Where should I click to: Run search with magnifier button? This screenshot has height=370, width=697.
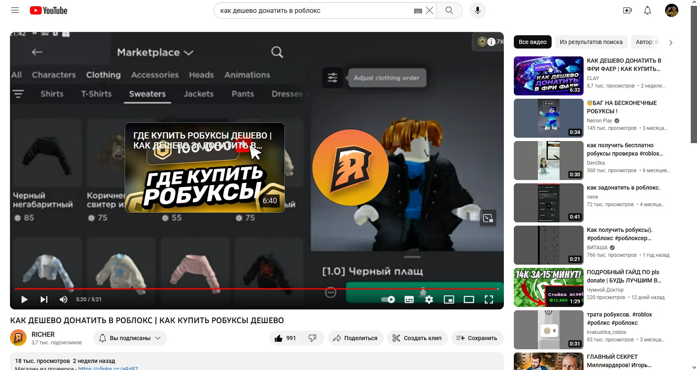[x=449, y=10]
